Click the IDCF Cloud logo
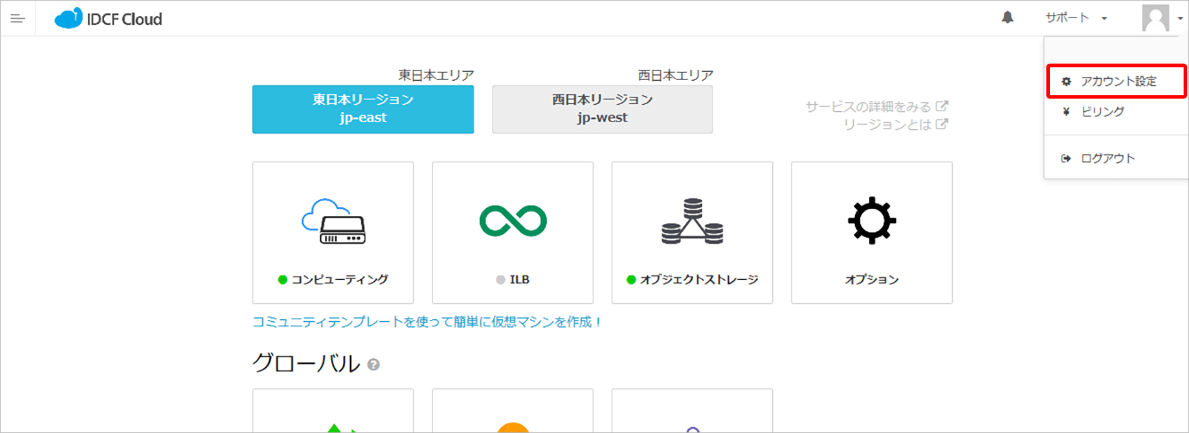1189x433 pixels. (x=108, y=19)
